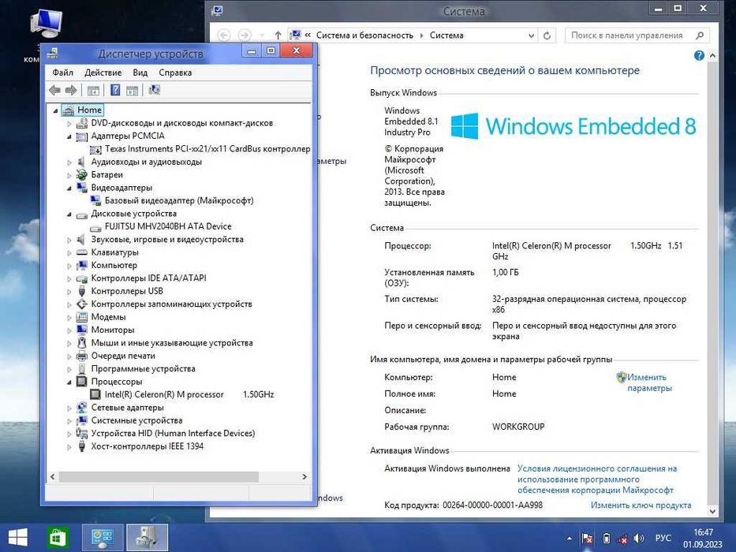Select the Texas Instruments CardBus controller device

(x=207, y=149)
